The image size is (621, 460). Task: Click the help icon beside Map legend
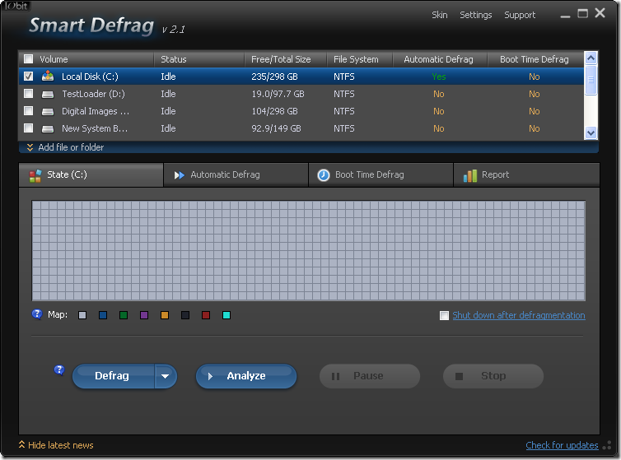(x=37, y=314)
